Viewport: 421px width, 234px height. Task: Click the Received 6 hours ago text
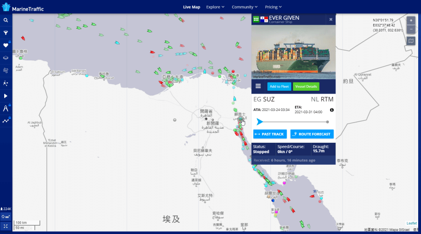point(284,160)
